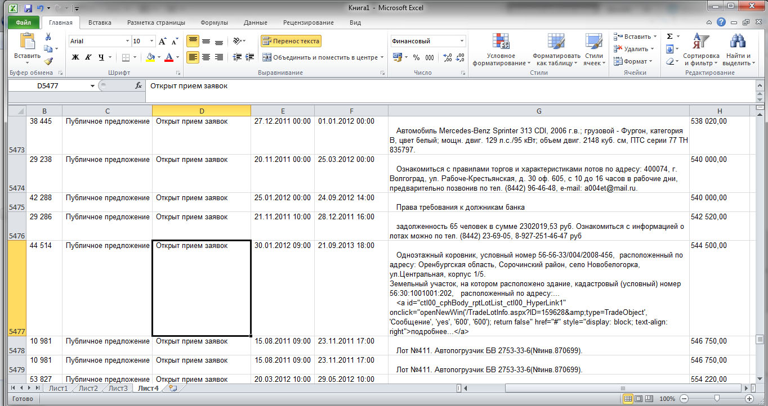Open the green Файл button
768x406 pixels.
click(23, 22)
